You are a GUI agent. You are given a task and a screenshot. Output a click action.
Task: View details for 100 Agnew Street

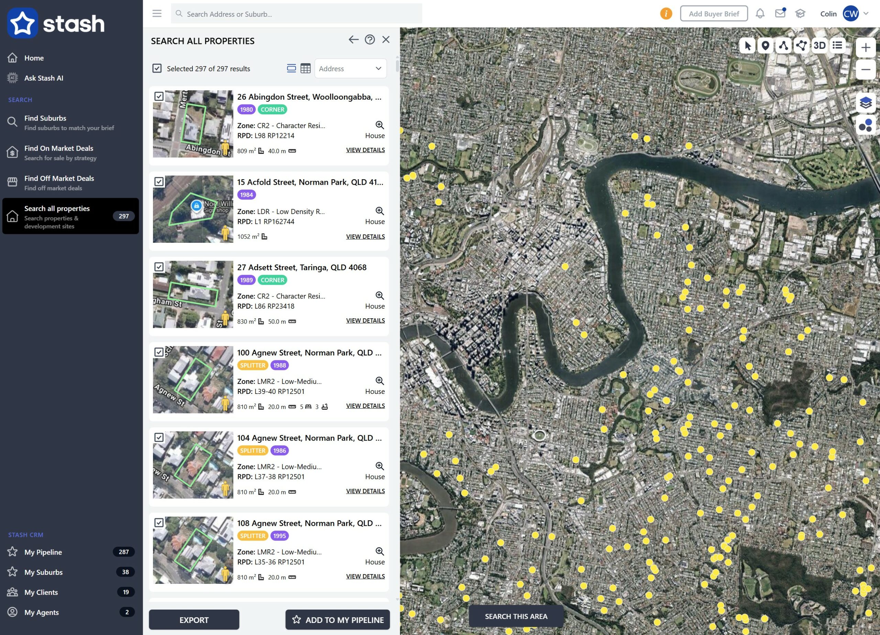point(365,406)
